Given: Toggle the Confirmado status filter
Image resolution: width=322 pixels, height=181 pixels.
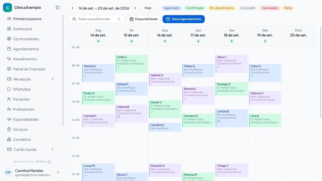Looking at the screenshot, I should coord(195,8).
